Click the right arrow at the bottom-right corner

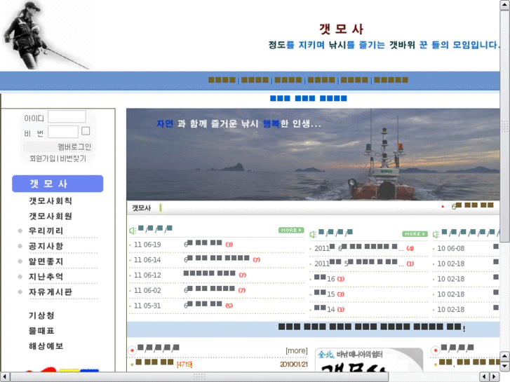point(495,377)
